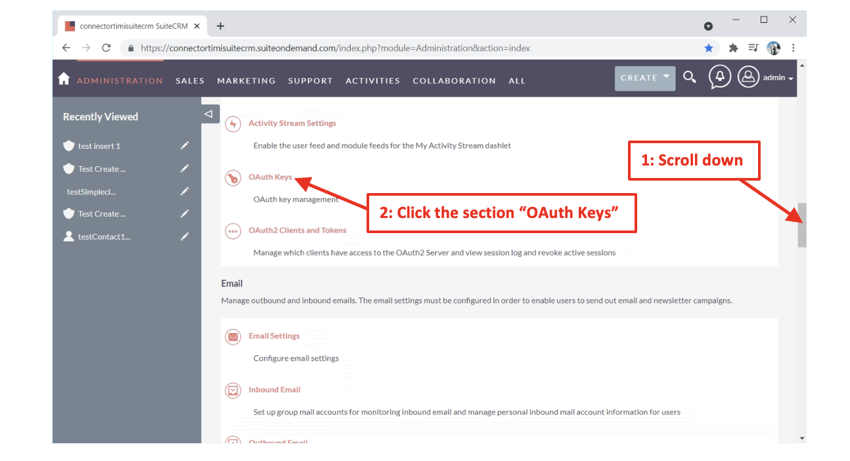Viewport: 850px width, 461px height.
Task: Bookmark page with the star icon
Action: pyautogui.click(x=709, y=48)
